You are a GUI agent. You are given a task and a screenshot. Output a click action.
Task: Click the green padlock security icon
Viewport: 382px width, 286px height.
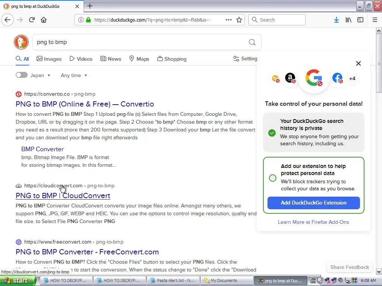pyautogui.click(x=88, y=20)
